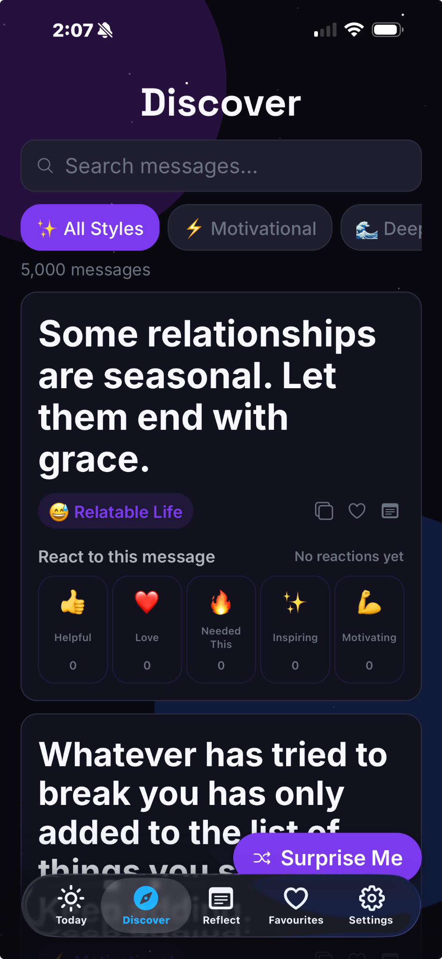This screenshot has width=442, height=959.
Task: Tap the Relatable Life category tag
Action: [116, 511]
